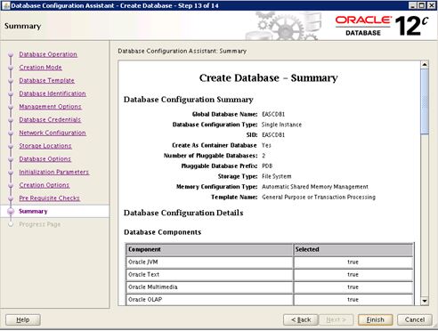The height and width of the screenshot is (331, 438).
Task: Open the Network Configuration step
Action: point(53,133)
